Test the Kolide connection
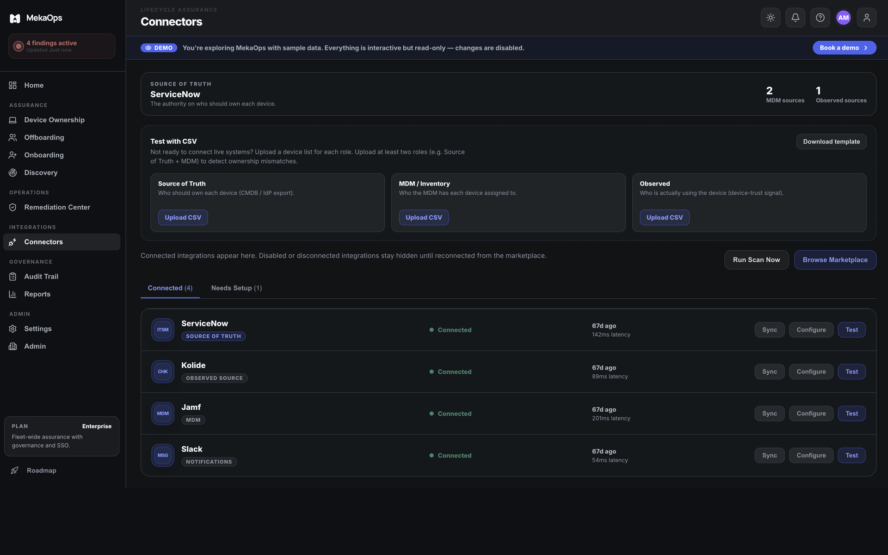The width and height of the screenshot is (888, 555). click(851, 371)
